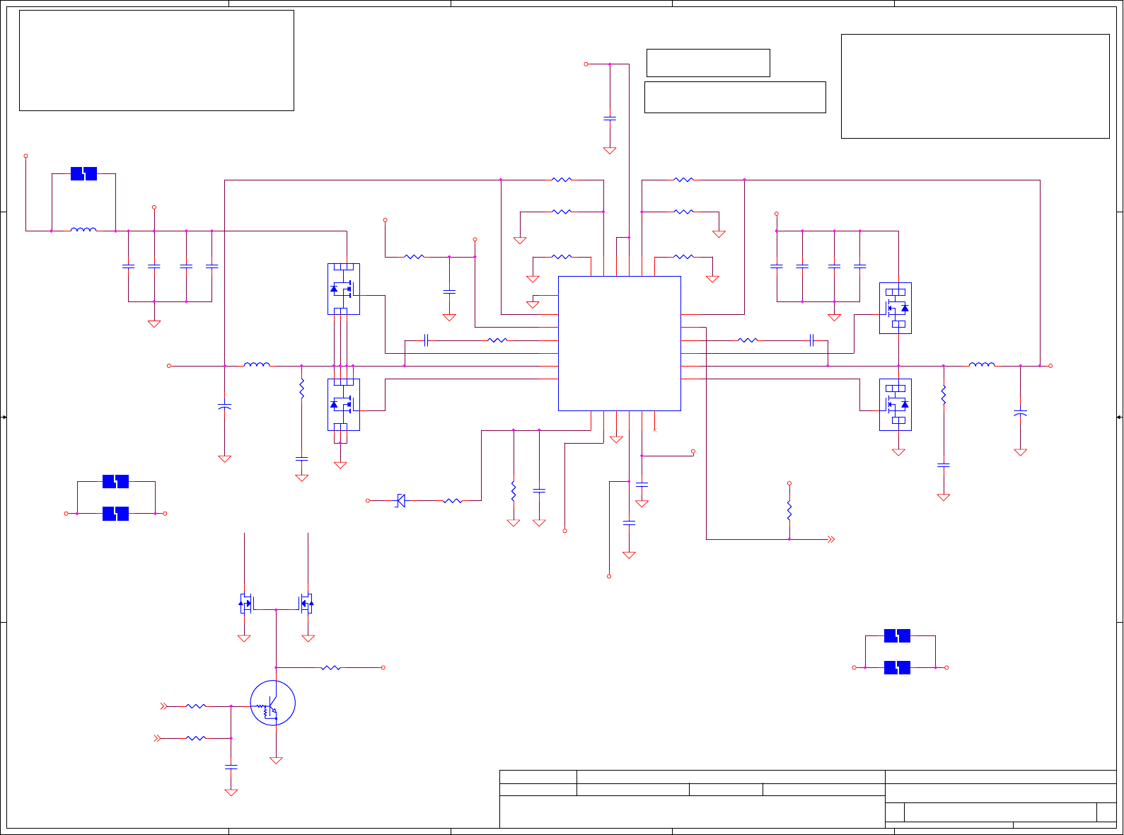Select the lower-right MOSFET package

pos(896,405)
